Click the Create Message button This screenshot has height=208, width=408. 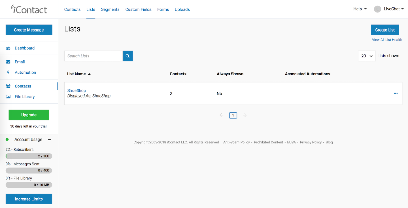(29, 30)
